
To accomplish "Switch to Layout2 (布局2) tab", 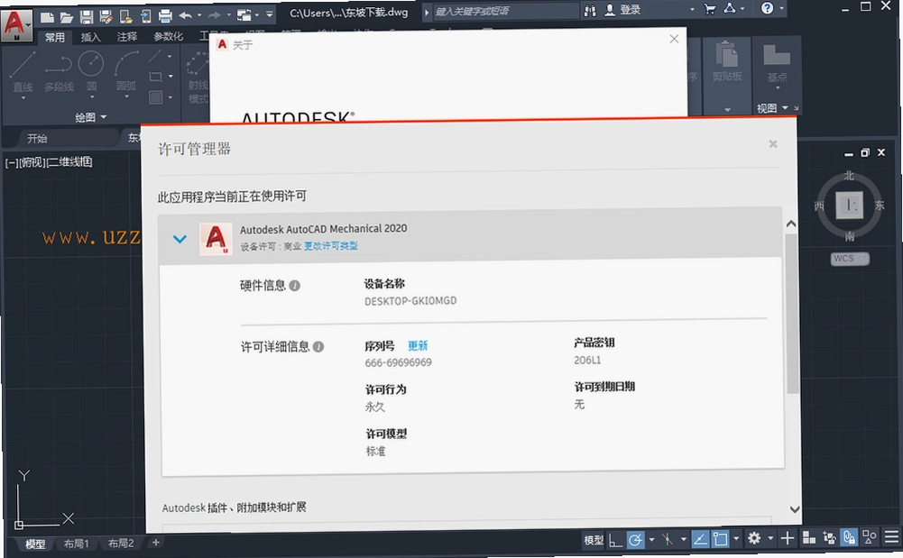I will click(121, 543).
